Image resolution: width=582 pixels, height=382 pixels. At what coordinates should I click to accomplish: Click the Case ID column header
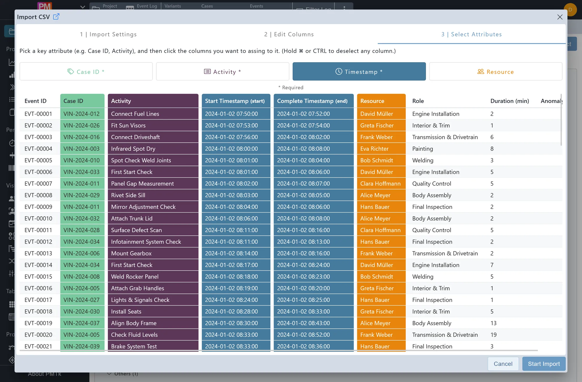point(82,101)
